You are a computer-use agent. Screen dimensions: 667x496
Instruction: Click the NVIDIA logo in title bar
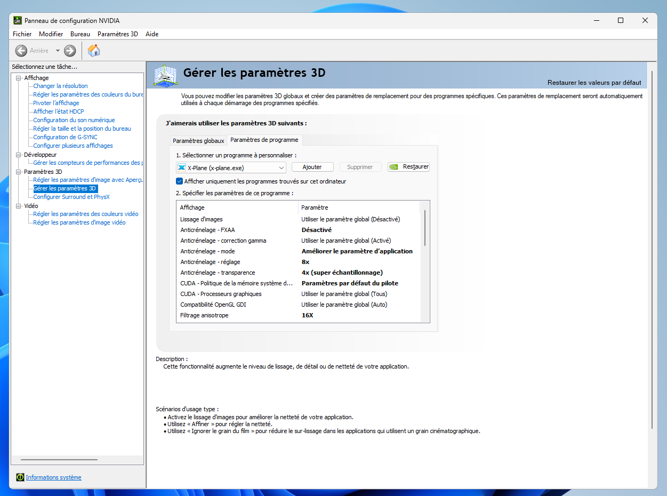17,20
